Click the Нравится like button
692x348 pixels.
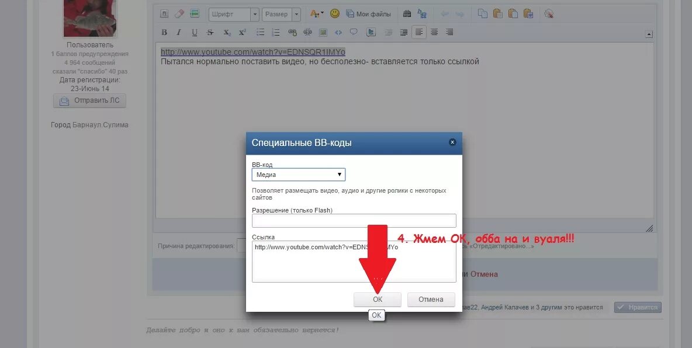638,308
